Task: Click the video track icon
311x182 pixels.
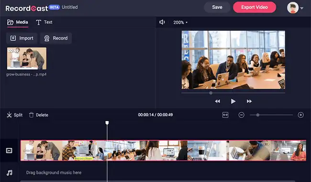Action: coord(9,150)
